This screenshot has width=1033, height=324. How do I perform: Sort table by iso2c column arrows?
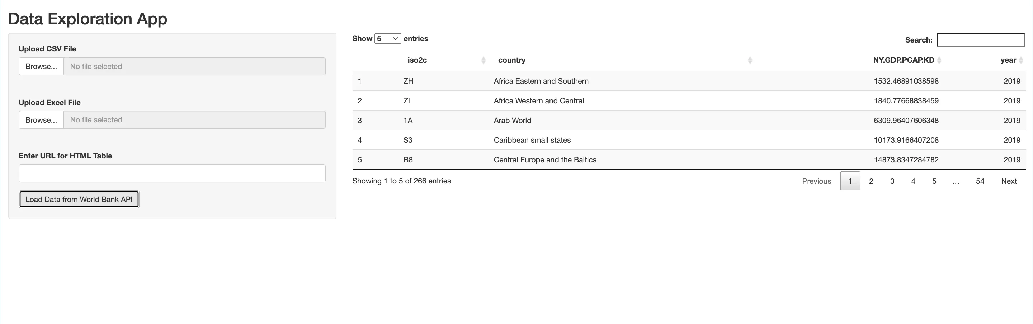tap(483, 60)
